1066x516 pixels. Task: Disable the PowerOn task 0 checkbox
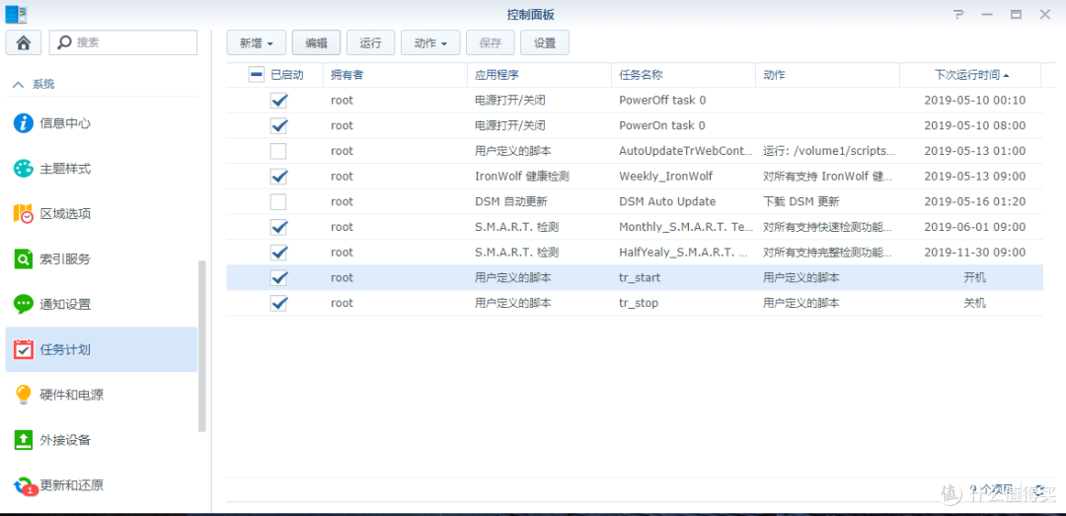[x=278, y=125]
